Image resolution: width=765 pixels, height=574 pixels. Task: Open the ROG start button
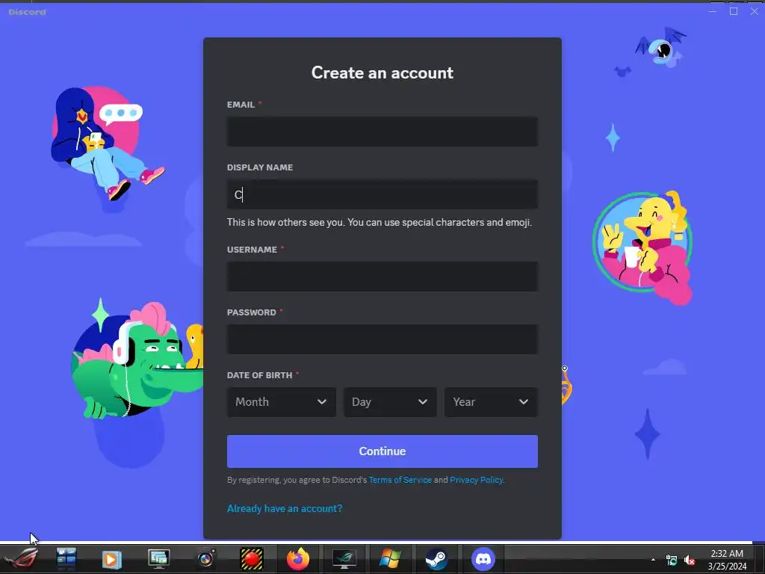tap(20, 559)
